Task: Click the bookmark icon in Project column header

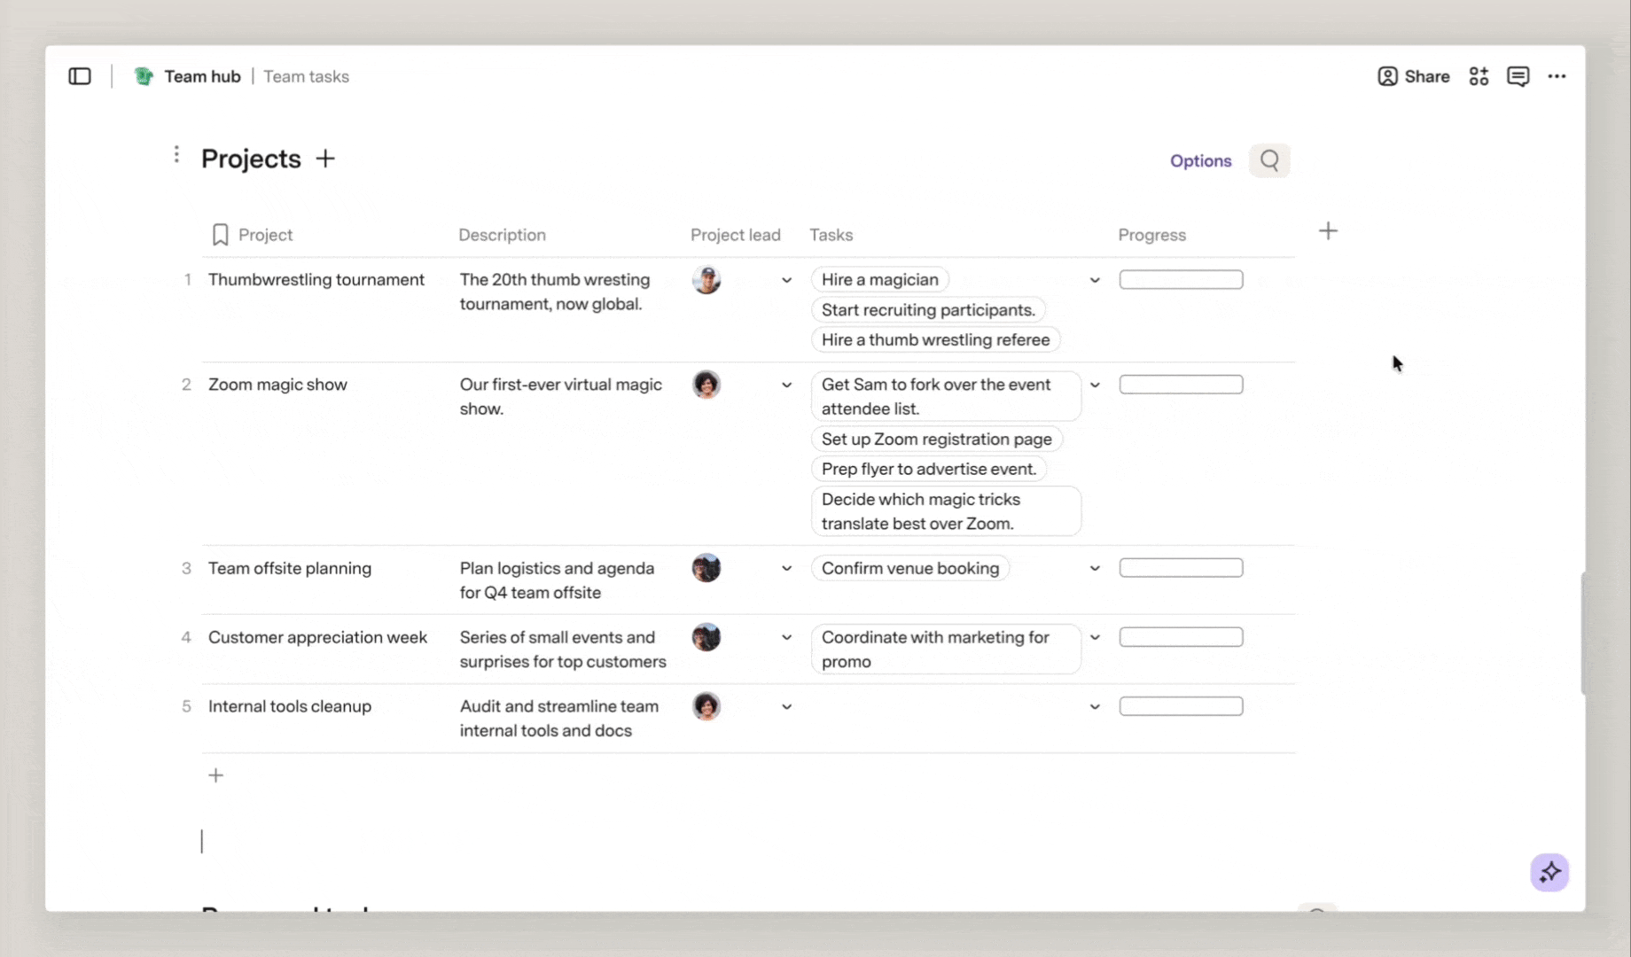Action: click(220, 235)
